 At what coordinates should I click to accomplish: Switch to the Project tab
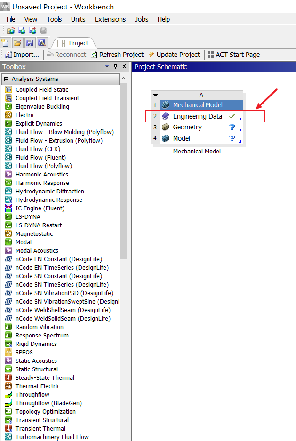74,43
